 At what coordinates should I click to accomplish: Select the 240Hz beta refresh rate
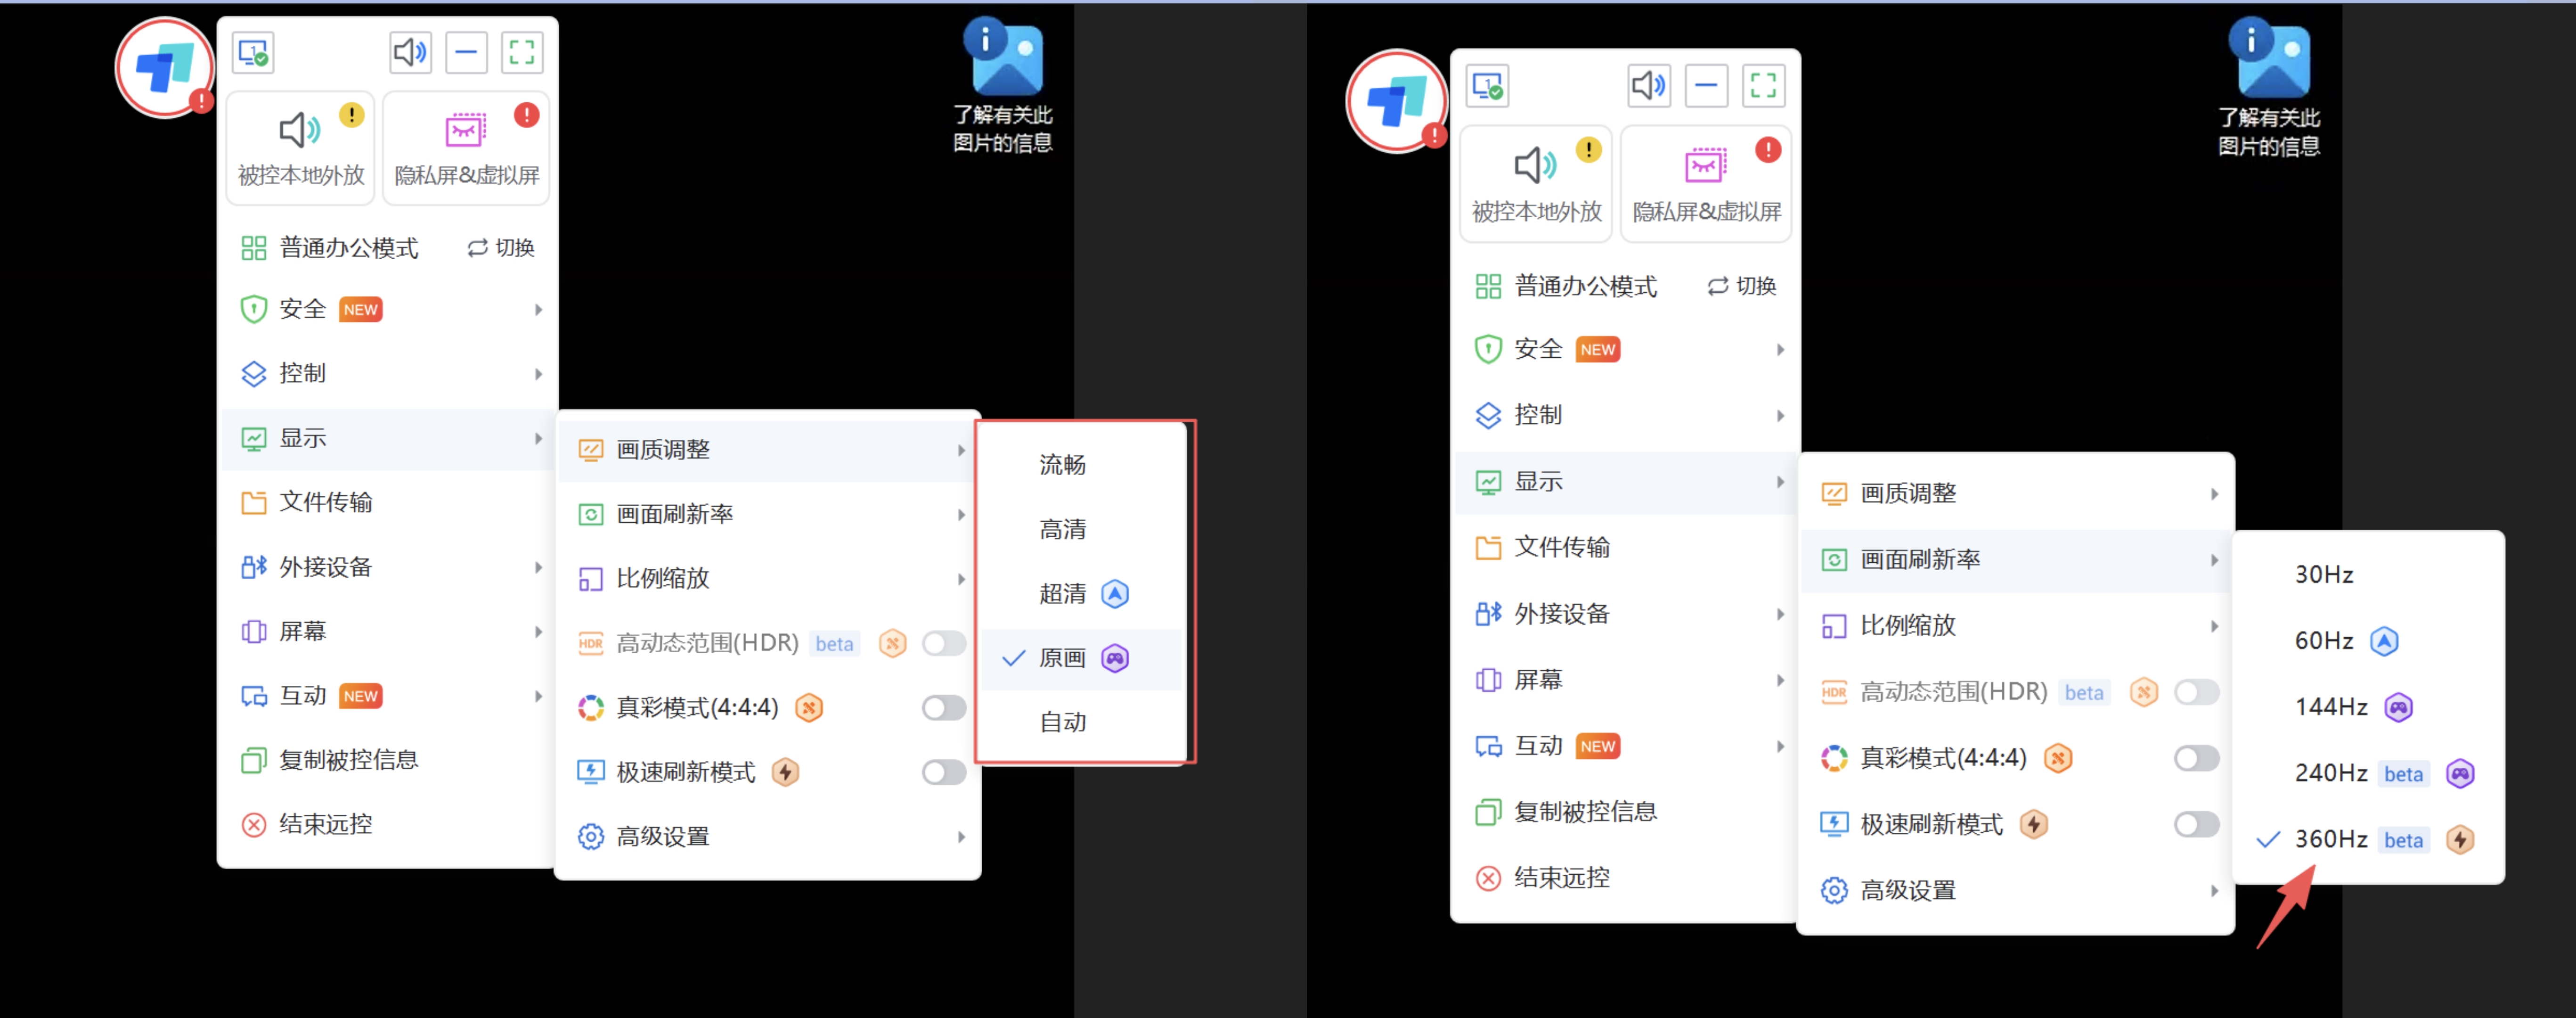(2368, 773)
